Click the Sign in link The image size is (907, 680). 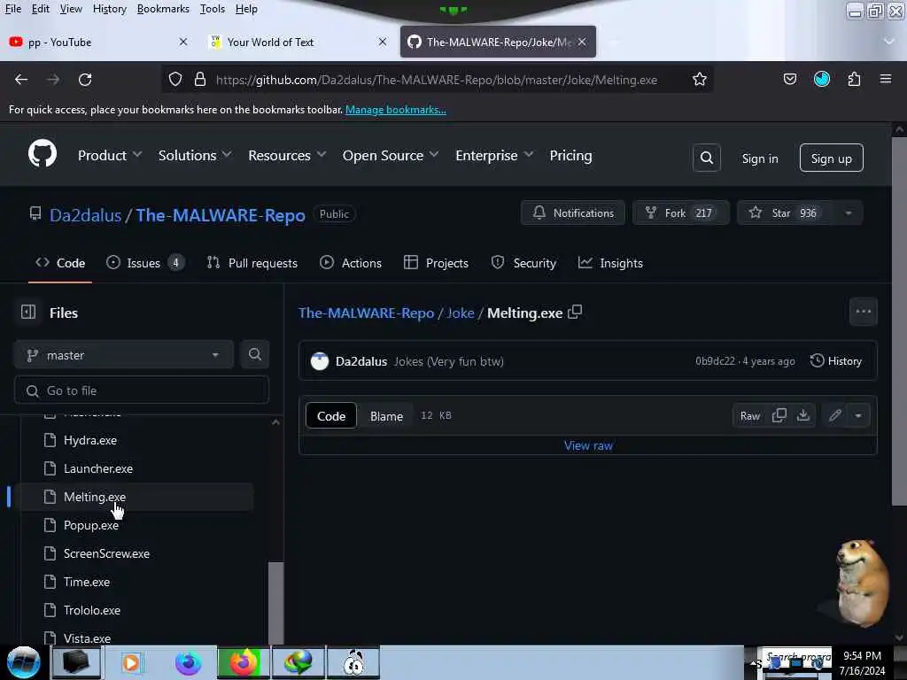click(759, 158)
